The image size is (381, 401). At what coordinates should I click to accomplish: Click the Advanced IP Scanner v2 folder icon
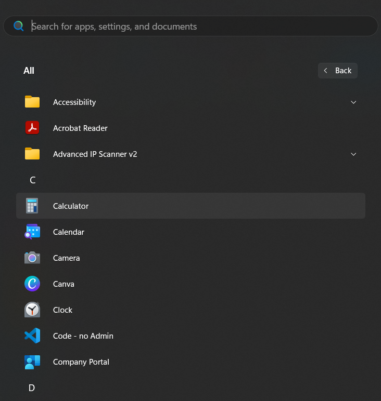click(32, 154)
